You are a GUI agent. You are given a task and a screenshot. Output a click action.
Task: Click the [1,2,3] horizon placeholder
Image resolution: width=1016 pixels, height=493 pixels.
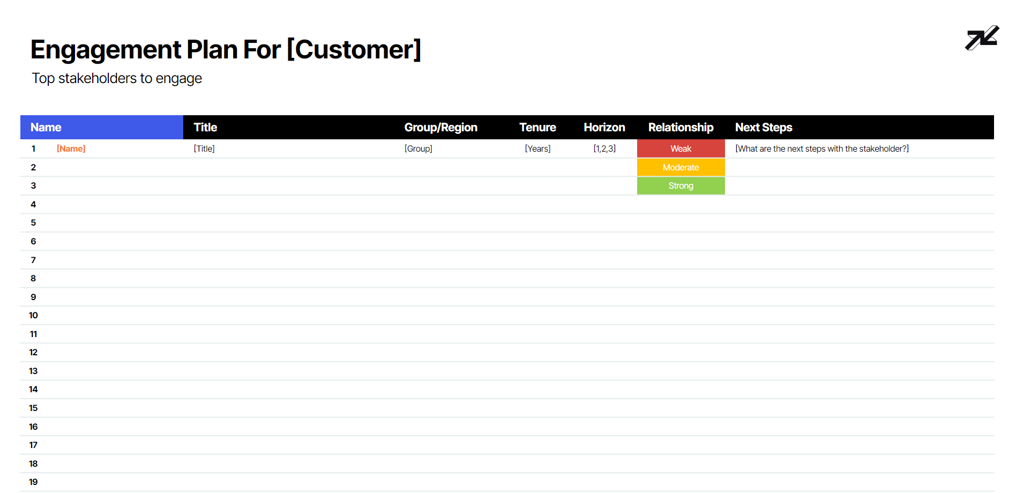[x=604, y=148]
